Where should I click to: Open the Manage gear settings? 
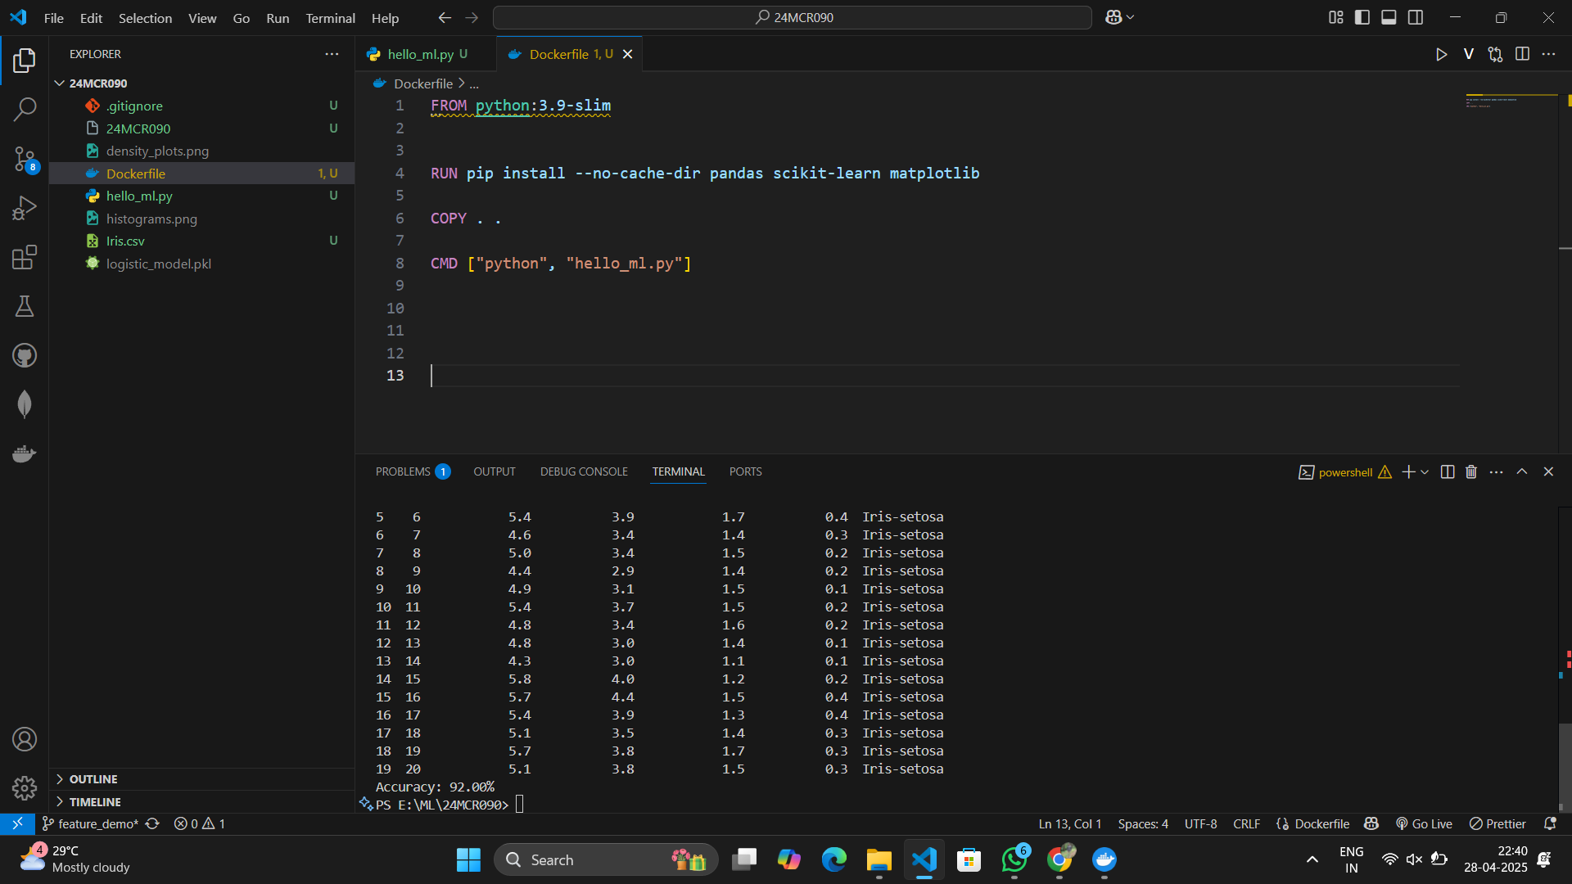(x=25, y=788)
